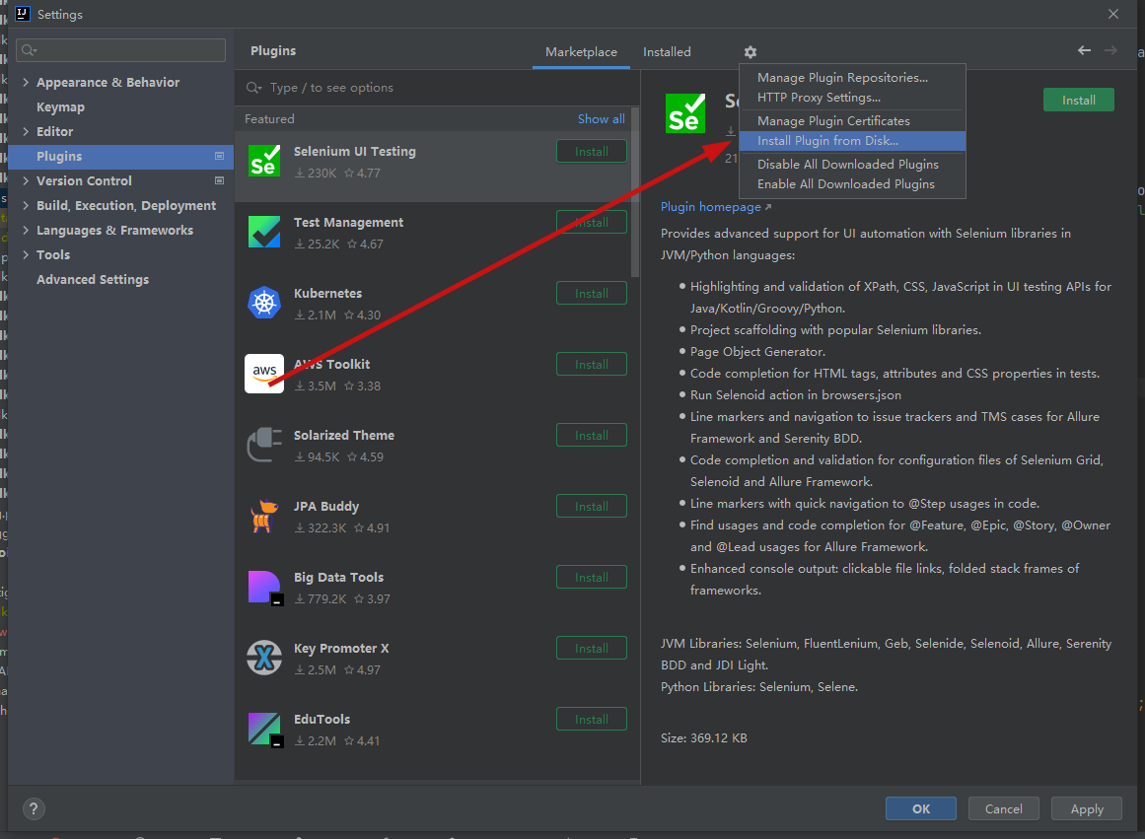Image resolution: width=1145 pixels, height=839 pixels.
Task: Choose Install Plugin from Disk menu item
Action: tap(852, 141)
